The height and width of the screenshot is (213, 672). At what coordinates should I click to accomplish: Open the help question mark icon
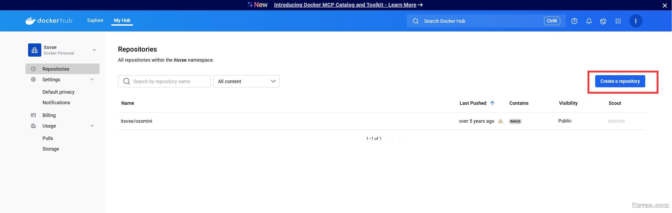click(574, 21)
